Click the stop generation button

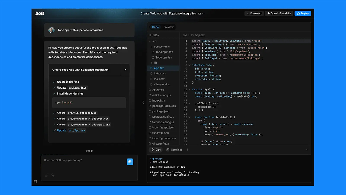tap(130, 162)
